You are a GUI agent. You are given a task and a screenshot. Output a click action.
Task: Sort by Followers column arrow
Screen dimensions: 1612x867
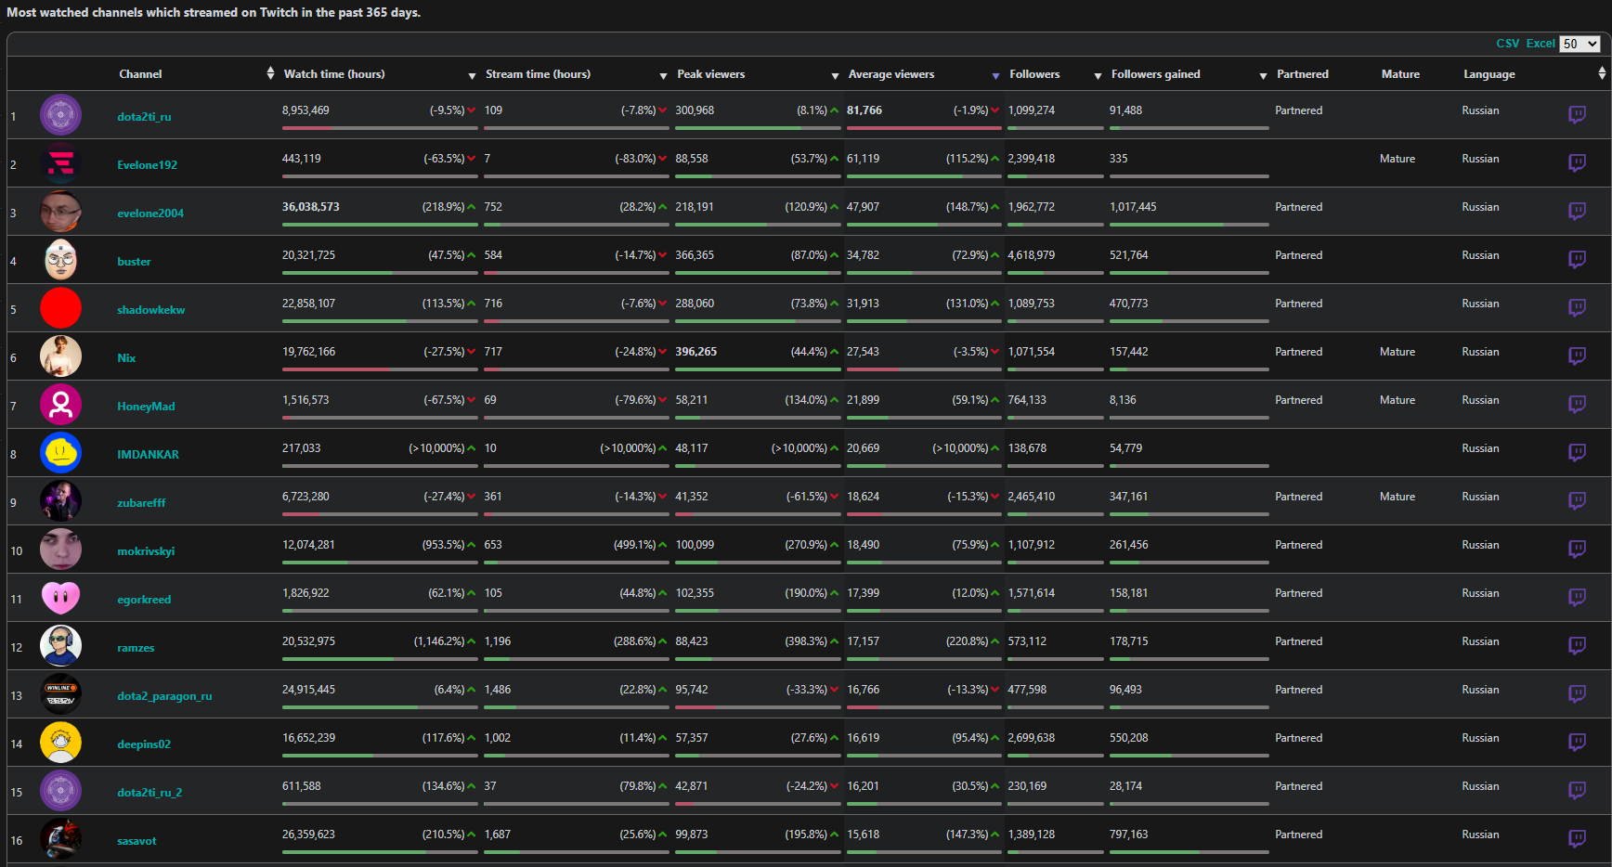point(1098,75)
